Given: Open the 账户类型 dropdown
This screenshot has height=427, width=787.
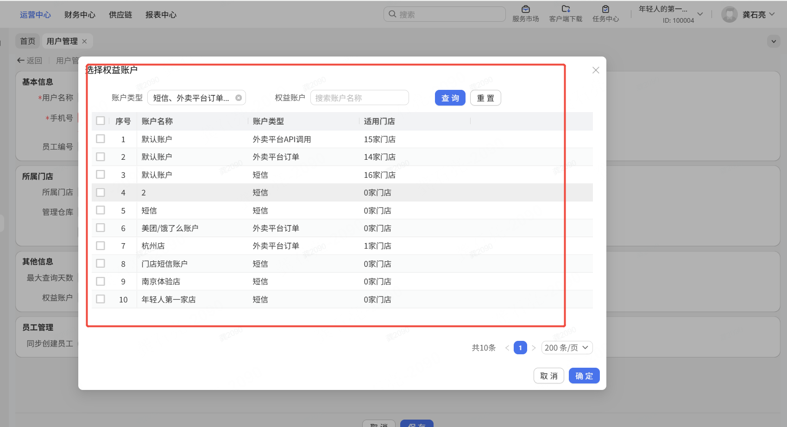Looking at the screenshot, I should (x=196, y=98).
